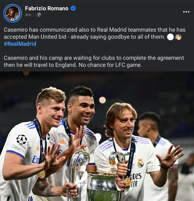The width and height of the screenshot is (194, 201).
Task: Click the white circle emoji
Action: pyautogui.click(x=170, y=37)
